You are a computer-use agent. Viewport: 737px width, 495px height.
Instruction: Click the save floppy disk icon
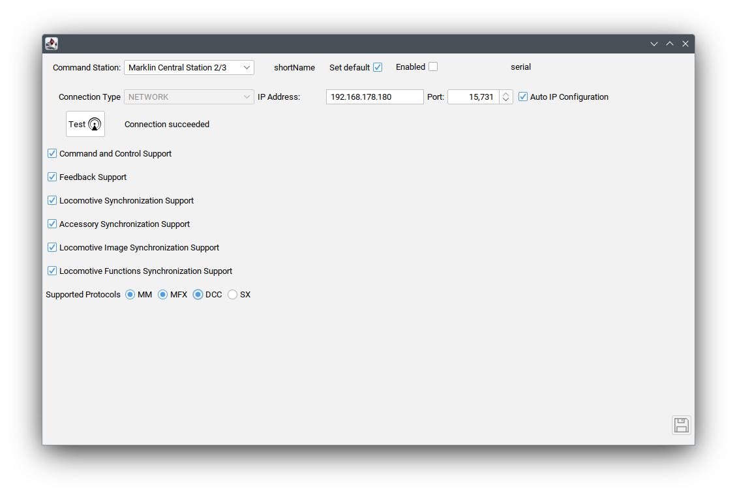681,425
